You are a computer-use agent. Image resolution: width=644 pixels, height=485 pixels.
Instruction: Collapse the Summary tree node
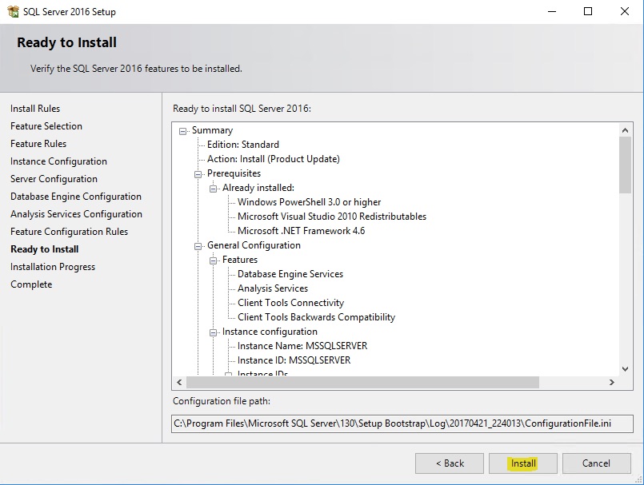(183, 131)
